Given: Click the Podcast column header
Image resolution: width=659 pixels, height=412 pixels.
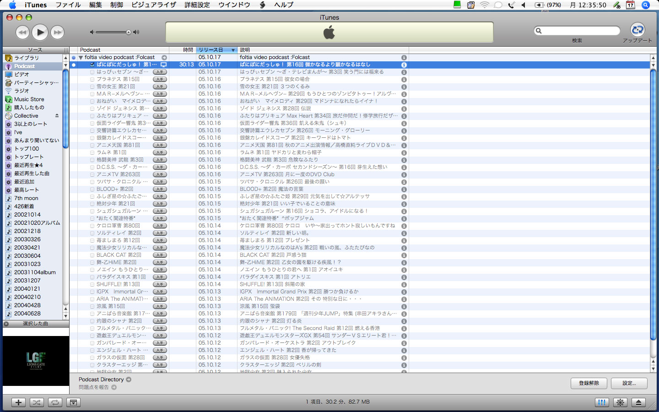Looking at the screenshot, I should point(123,50).
